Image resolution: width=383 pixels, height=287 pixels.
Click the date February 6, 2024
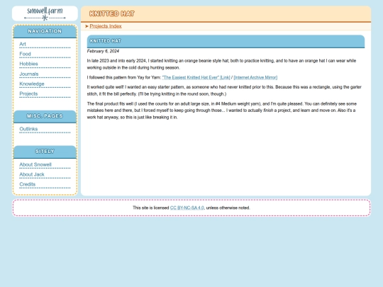click(103, 51)
